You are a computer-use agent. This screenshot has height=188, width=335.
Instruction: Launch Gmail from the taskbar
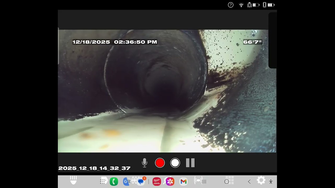[x=184, y=181]
